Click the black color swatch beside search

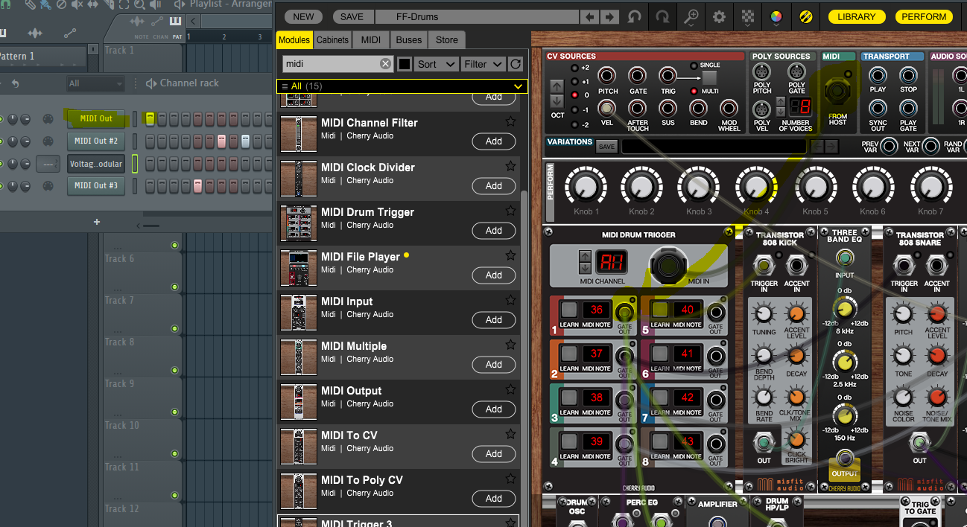[404, 64]
